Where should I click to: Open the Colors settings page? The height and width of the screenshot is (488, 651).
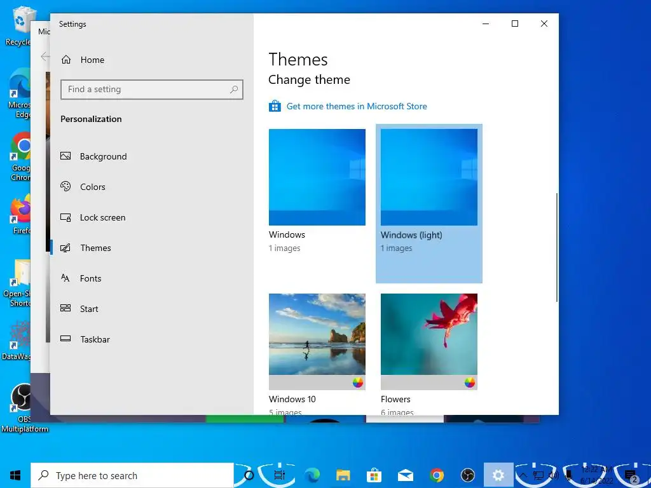click(x=93, y=187)
